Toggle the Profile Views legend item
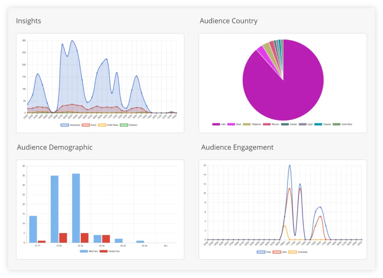The height and width of the screenshot is (278, 383). (x=108, y=125)
